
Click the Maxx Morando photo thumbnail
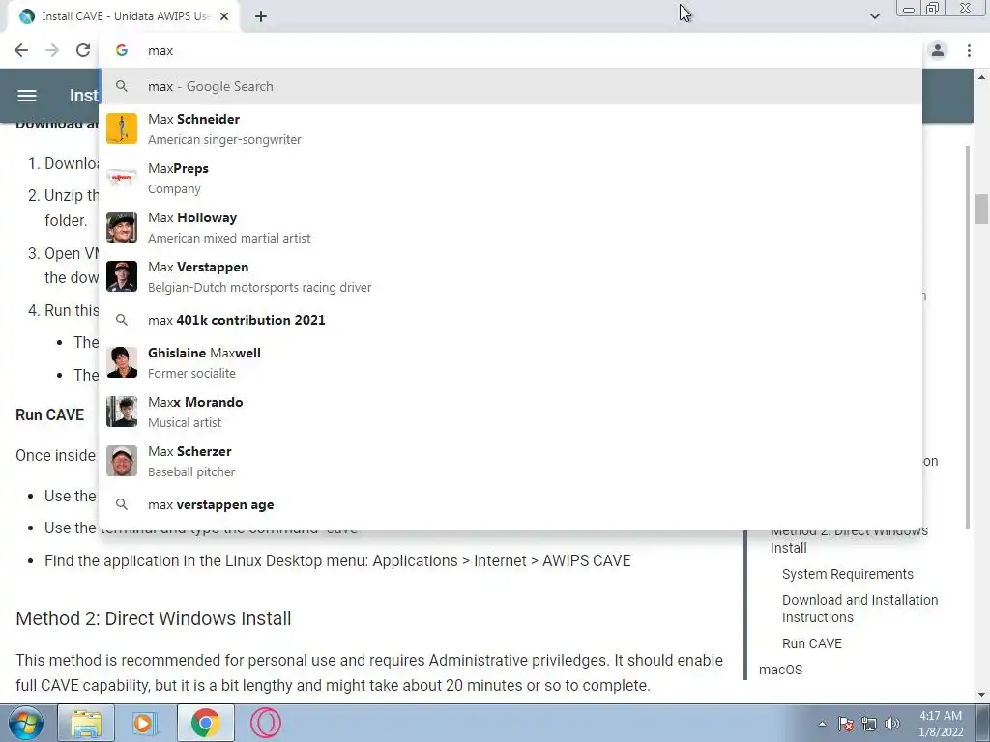[122, 412]
